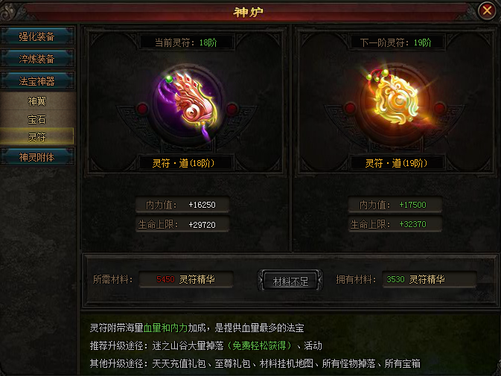This screenshot has width=501, height=376.
Task: Select the highlighted 灵符 sub-item
Action: 37,137
